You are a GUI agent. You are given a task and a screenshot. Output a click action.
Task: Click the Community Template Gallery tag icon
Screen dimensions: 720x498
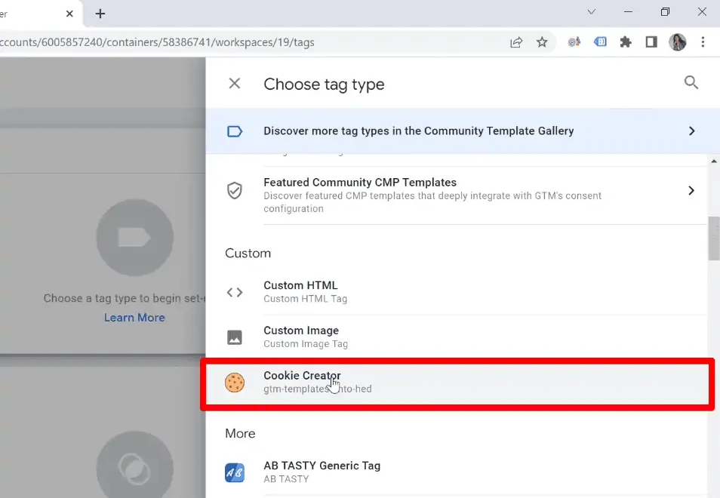coord(235,131)
